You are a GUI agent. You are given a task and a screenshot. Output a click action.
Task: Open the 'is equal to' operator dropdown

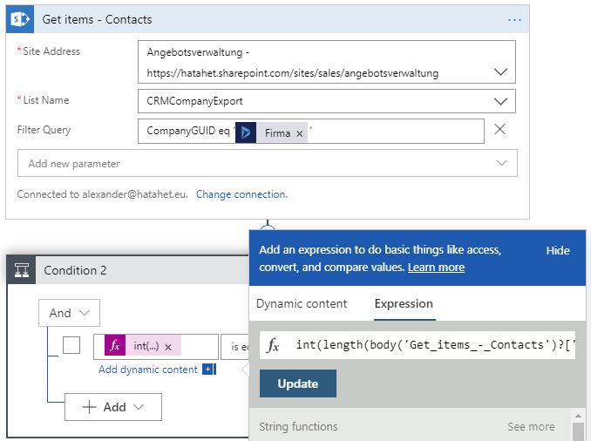click(235, 346)
